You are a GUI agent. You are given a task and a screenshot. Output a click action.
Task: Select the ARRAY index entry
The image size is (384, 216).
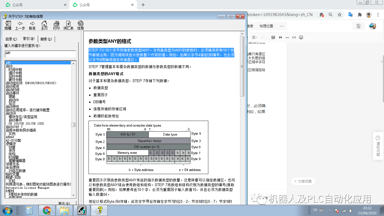(x=10, y=137)
